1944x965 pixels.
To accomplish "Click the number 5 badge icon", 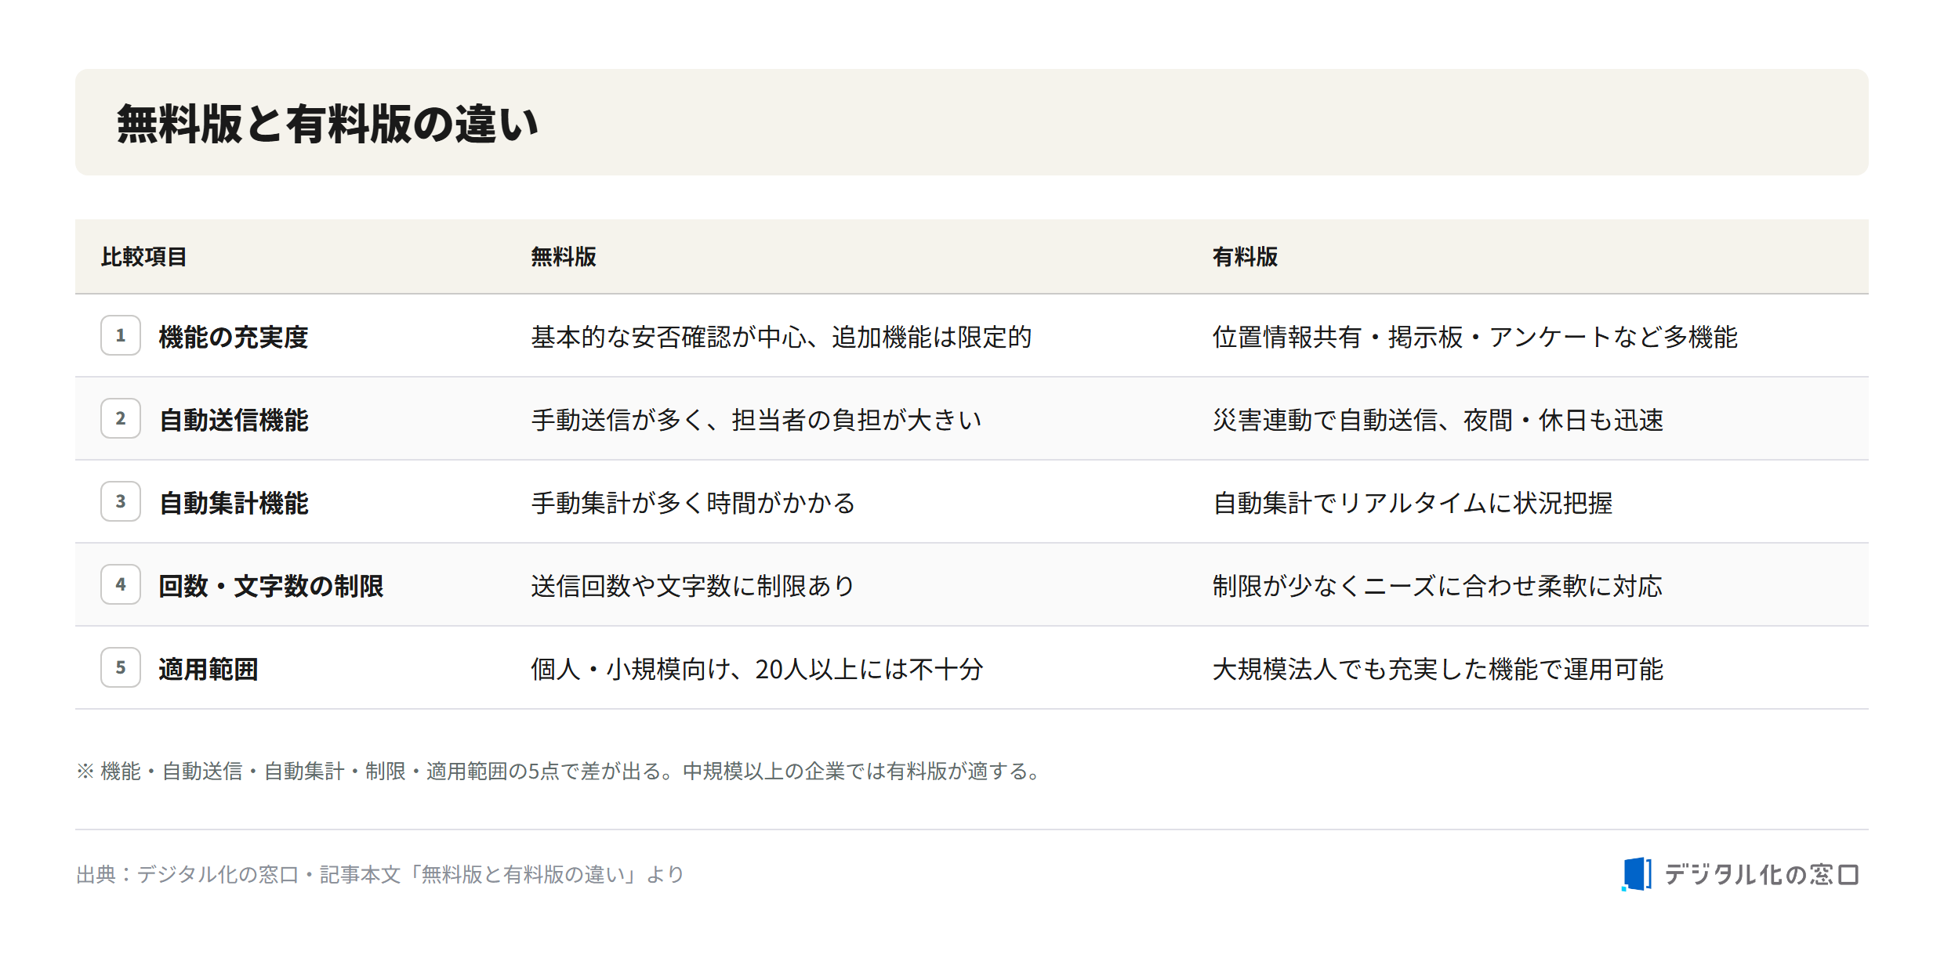I will click(x=121, y=667).
